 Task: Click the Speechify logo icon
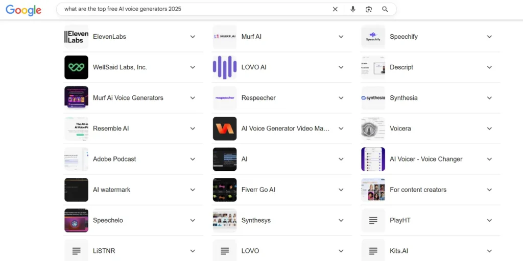tap(373, 37)
